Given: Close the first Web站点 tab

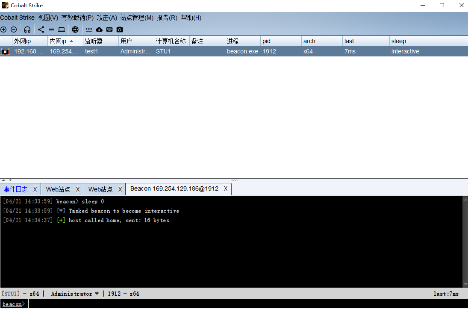Looking at the screenshot, I should pos(78,189).
